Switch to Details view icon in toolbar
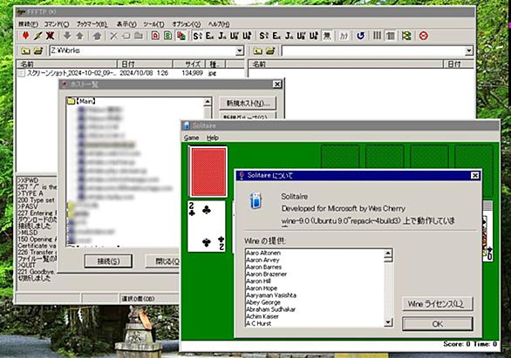Image resolution: width=511 pixels, height=358 pixels. point(390,36)
